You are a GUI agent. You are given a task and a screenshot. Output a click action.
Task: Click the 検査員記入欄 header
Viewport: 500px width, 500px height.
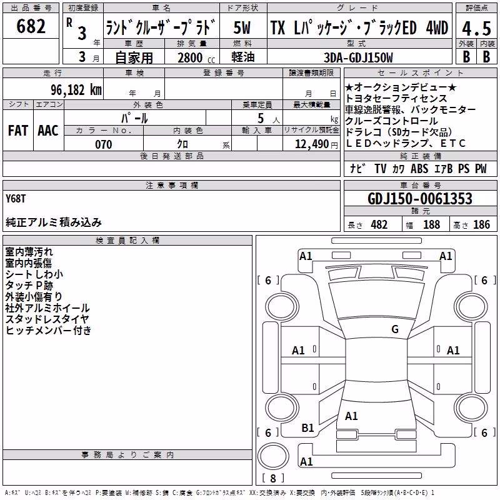(127, 241)
